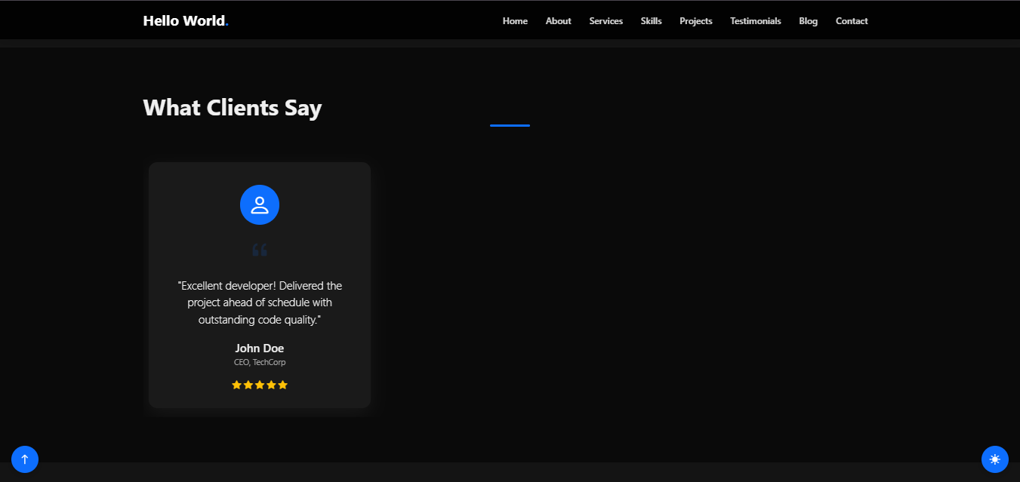This screenshot has height=482, width=1020.
Task: Click the Excellent developer testimonial quote
Action: point(260,302)
